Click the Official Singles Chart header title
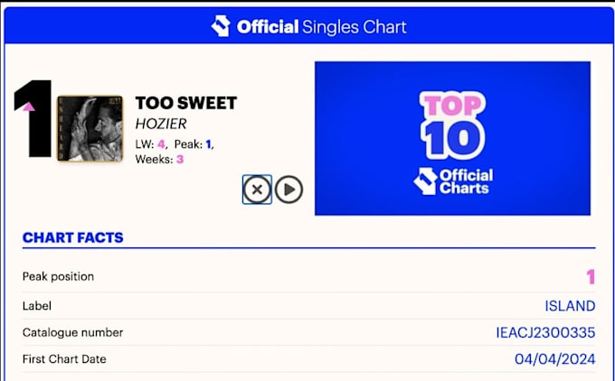 (x=322, y=27)
